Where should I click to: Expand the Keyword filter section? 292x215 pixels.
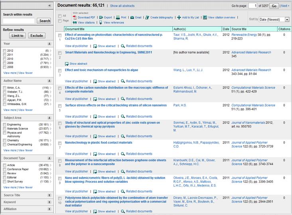(x=49, y=202)
